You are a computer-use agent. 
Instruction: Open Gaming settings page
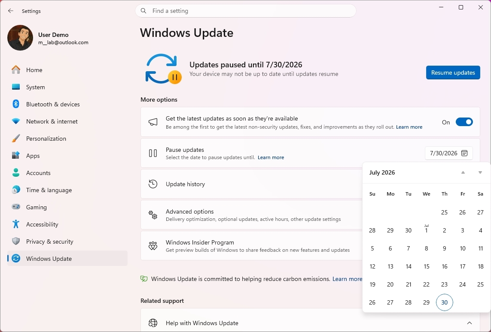click(67, 207)
